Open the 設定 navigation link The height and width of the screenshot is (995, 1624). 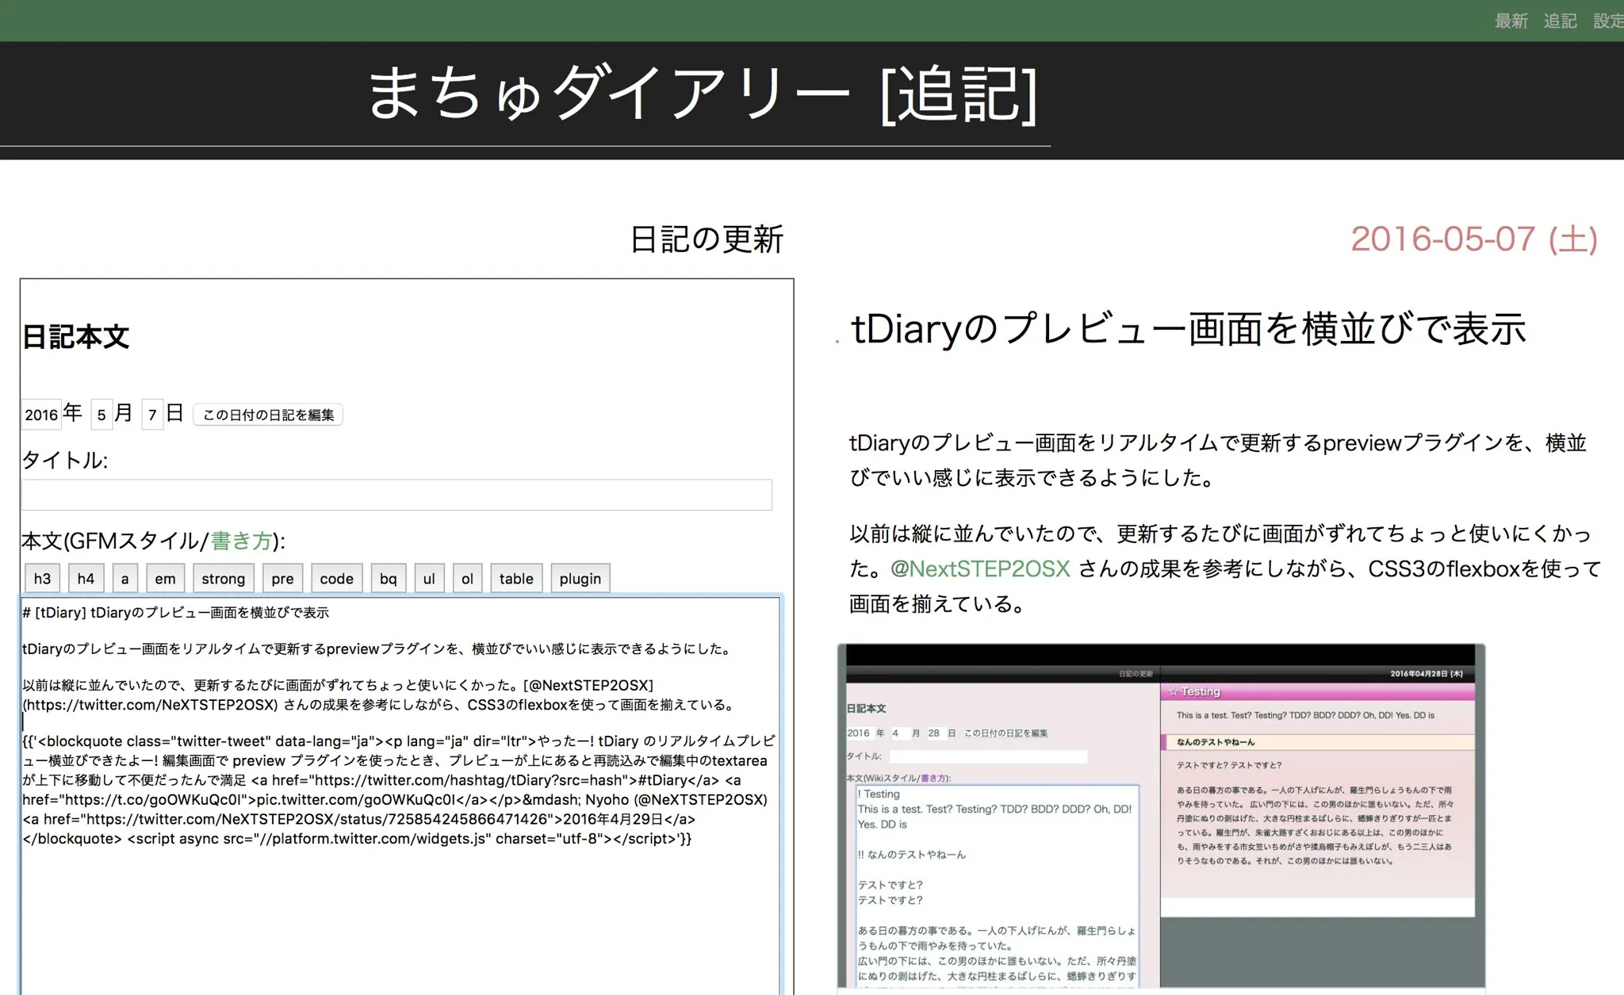[x=1608, y=21]
